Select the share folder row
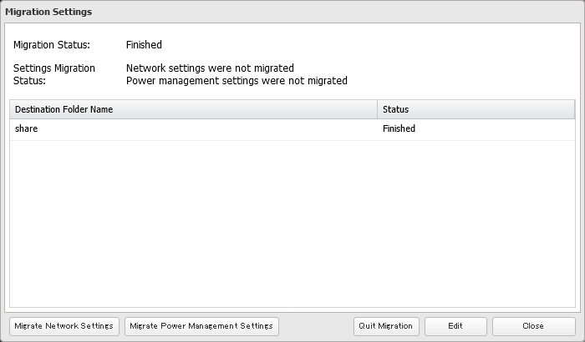This screenshot has width=585, height=342. click(192, 129)
